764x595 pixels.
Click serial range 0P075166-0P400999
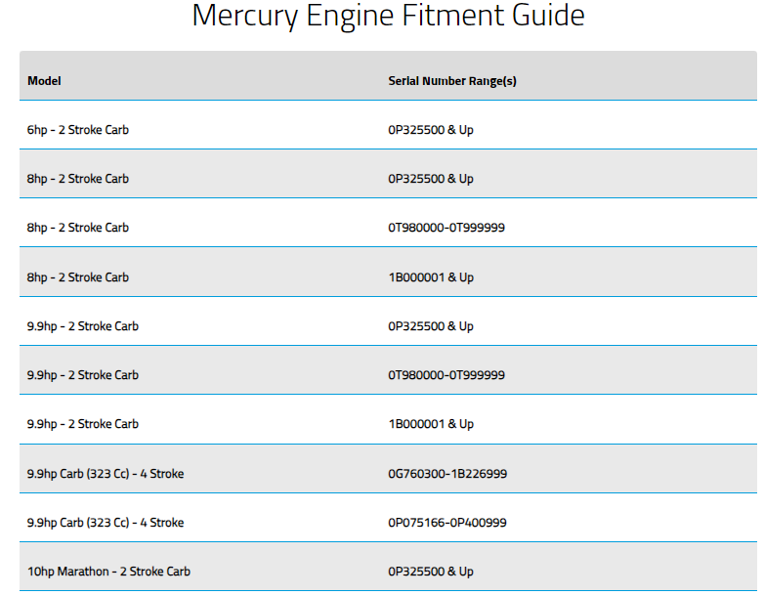tap(447, 523)
